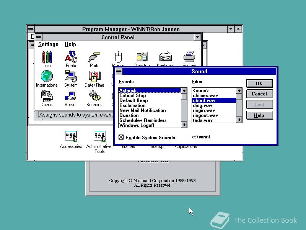Select ding.wav in the Files list
The height and width of the screenshot is (230, 306).
214,105
